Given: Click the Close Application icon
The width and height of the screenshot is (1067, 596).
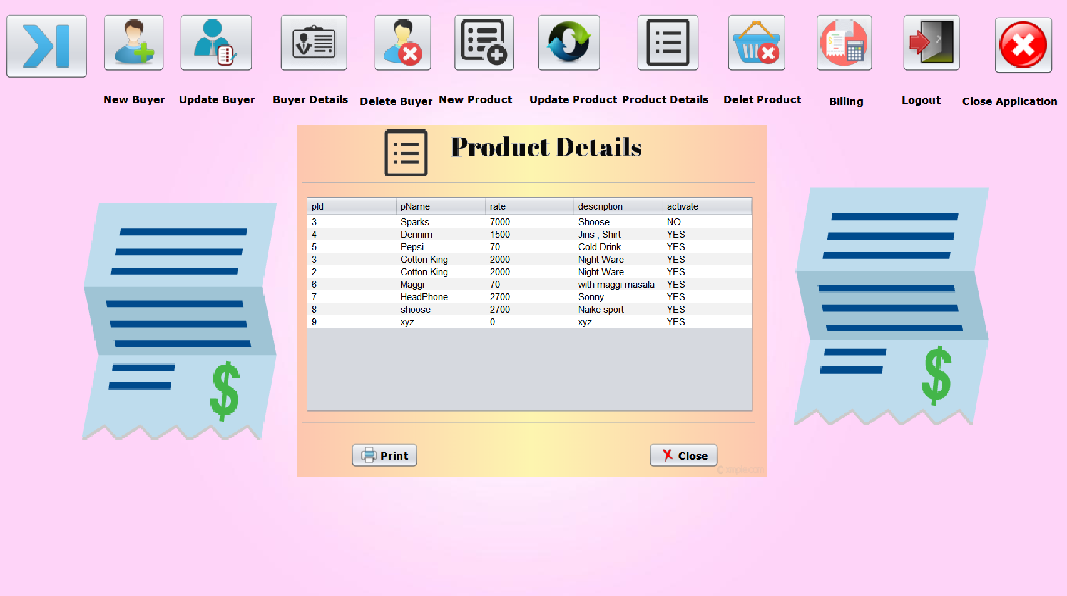Looking at the screenshot, I should pyautogui.click(x=1023, y=44).
